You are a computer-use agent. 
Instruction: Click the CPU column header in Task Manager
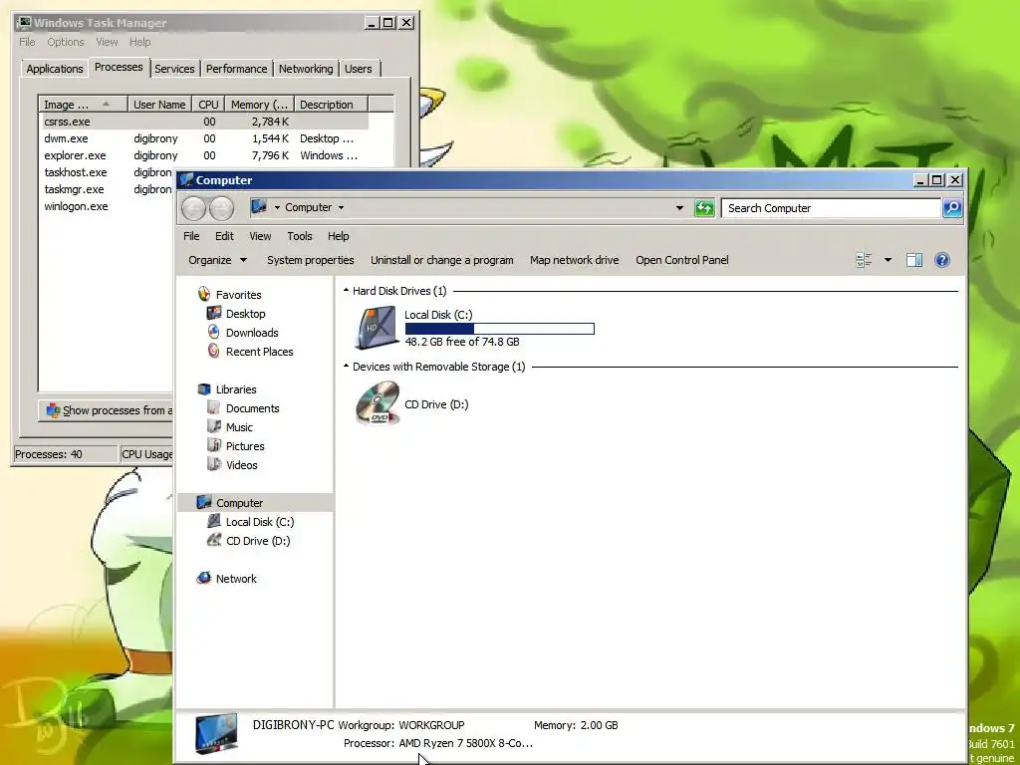(208, 104)
